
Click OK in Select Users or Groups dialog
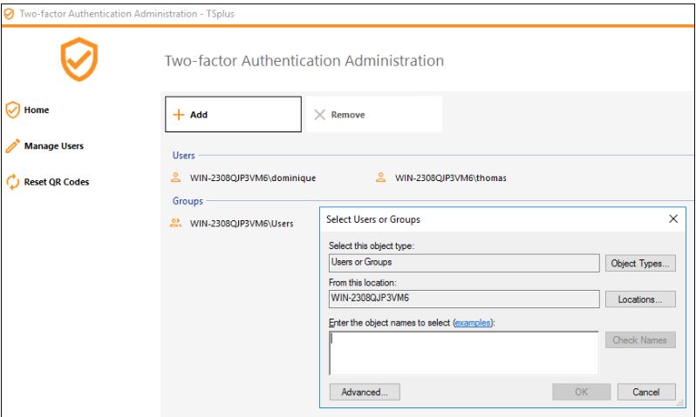pyautogui.click(x=582, y=392)
